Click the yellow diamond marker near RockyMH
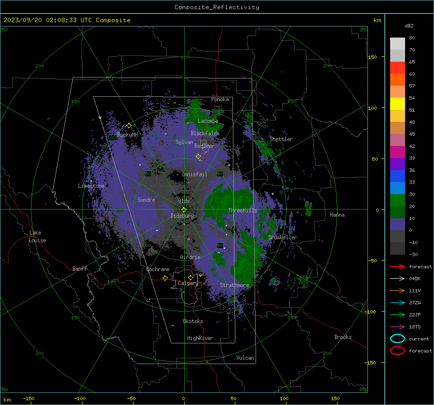Screen dimensions: 434x405 pyautogui.click(x=129, y=126)
